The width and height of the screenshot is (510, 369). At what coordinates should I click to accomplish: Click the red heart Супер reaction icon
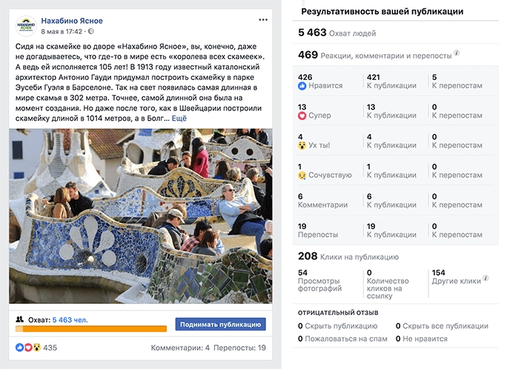[x=302, y=116]
